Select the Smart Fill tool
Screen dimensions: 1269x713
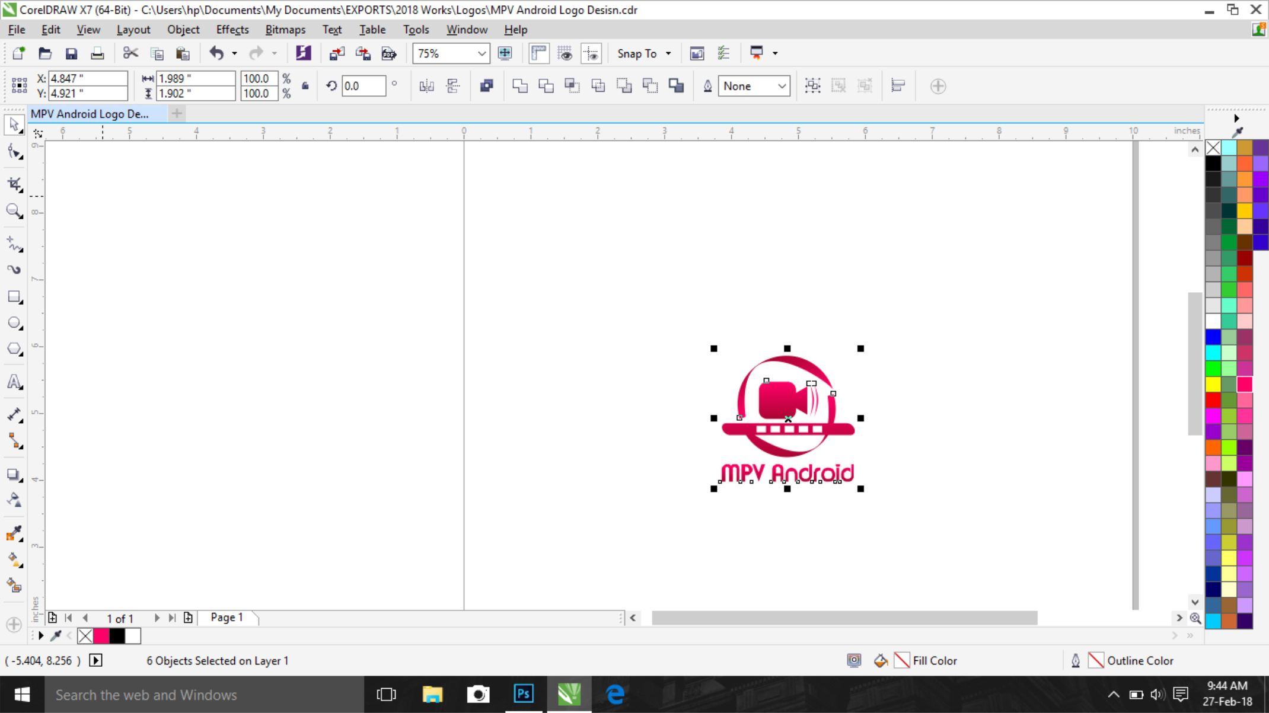14,586
